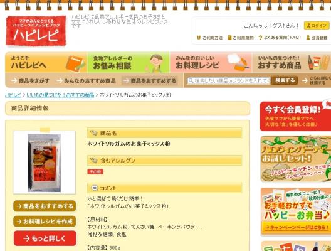This screenshot has height=251, width=331.
Task: Click the ログイン button
Action: (317, 26)
